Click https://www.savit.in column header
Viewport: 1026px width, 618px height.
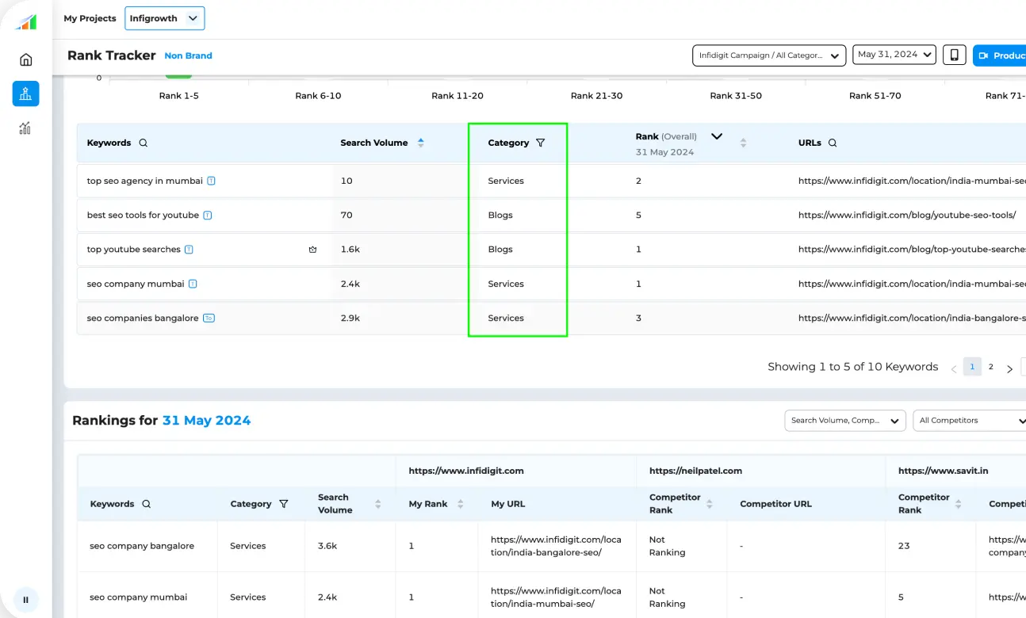coord(943,471)
